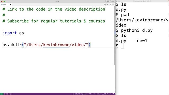The width and height of the screenshot is (169, 95).
Task: Click 'kevinbrowne' in the path string
Action: tap(56, 45)
